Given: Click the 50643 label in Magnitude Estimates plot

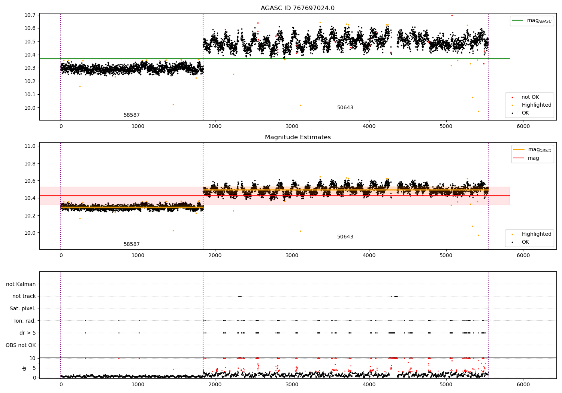Looking at the screenshot, I should click(x=345, y=237).
